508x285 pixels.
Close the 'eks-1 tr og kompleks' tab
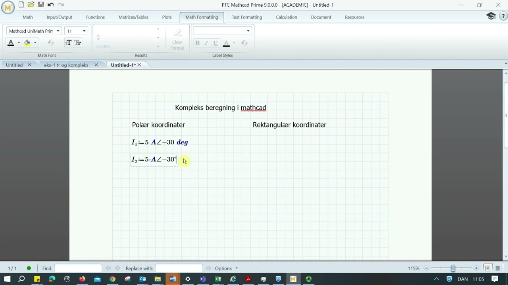click(96, 65)
